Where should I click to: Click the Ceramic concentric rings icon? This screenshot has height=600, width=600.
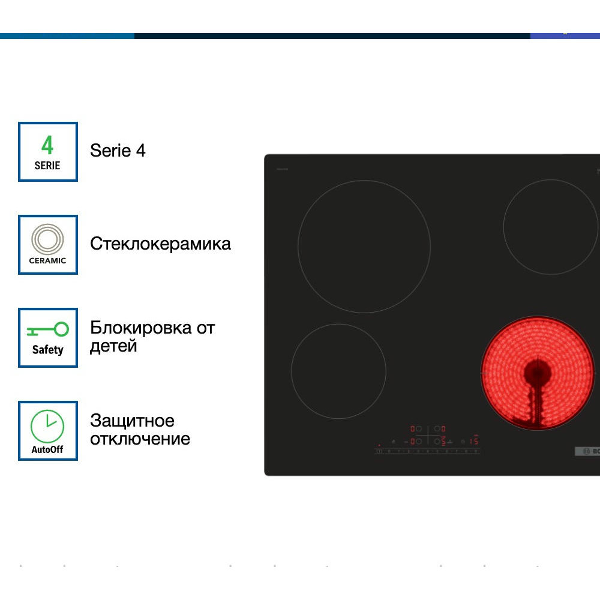click(x=48, y=239)
